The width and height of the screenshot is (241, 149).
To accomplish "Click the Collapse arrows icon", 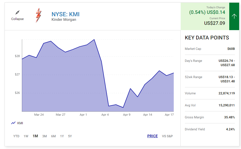I will pyautogui.click(x=18, y=13).
